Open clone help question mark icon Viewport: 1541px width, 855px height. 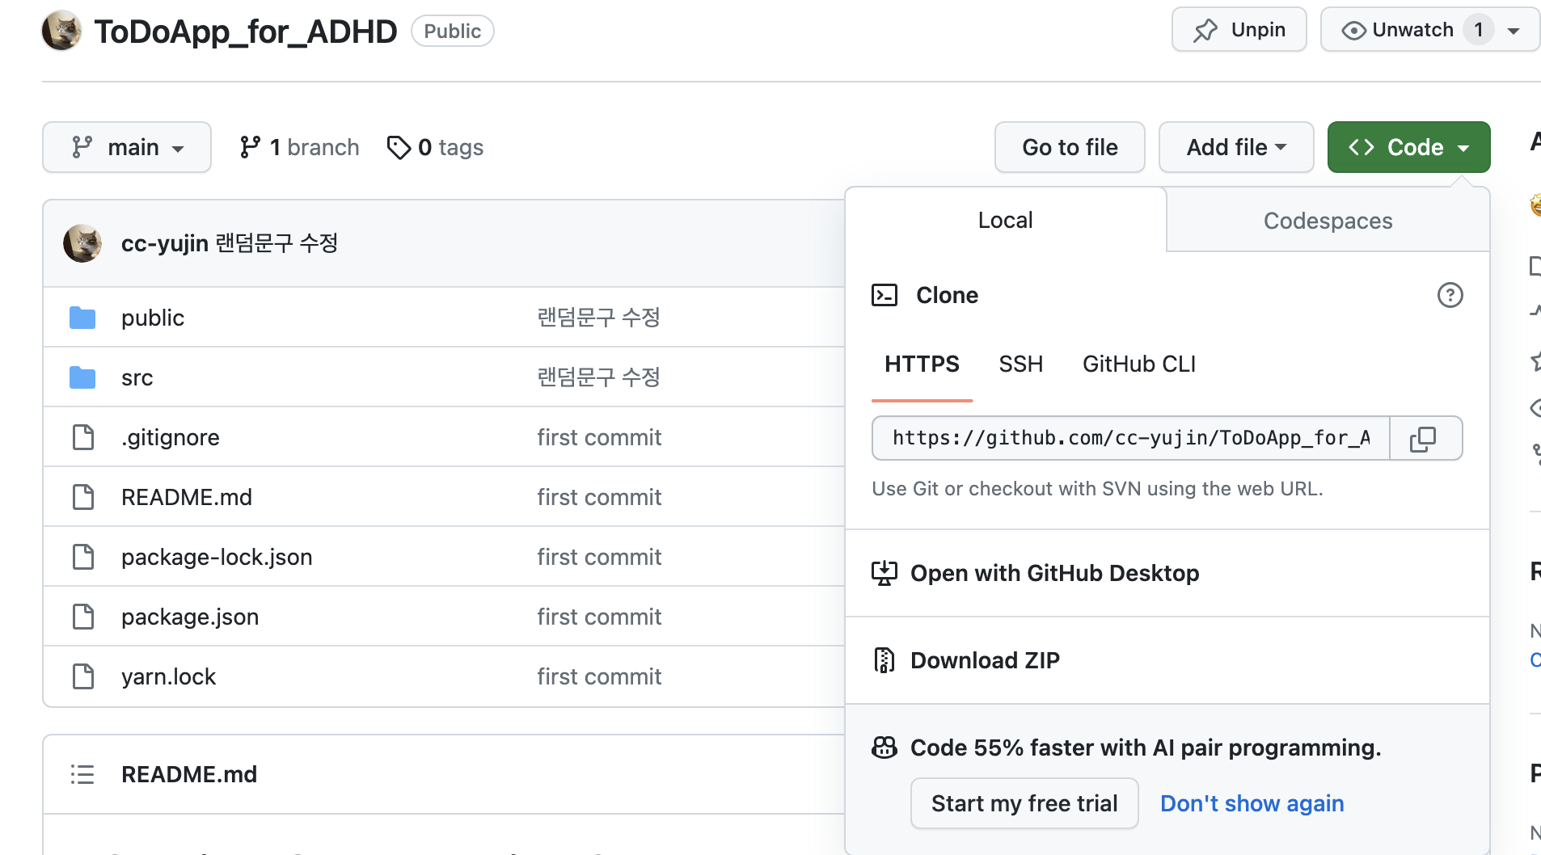pyautogui.click(x=1450, y=295)
